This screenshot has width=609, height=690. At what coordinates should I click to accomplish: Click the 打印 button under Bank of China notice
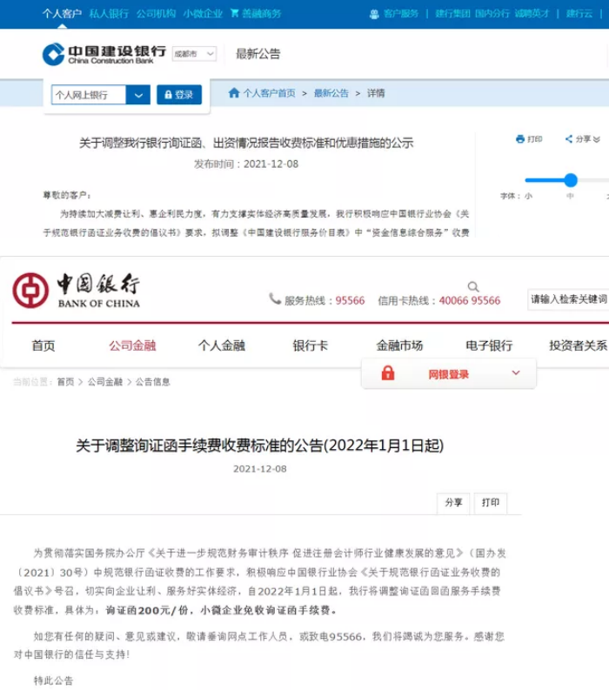click(x=491, y=503)
